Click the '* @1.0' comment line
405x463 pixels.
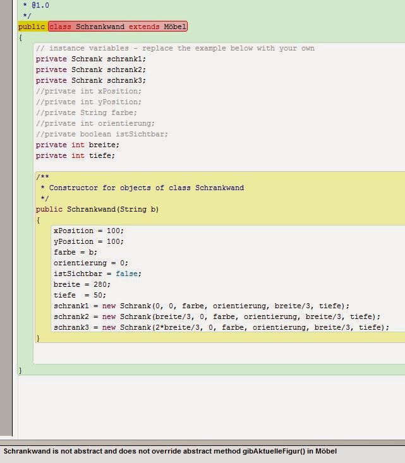pyautogui.click(x=36, y=5)
